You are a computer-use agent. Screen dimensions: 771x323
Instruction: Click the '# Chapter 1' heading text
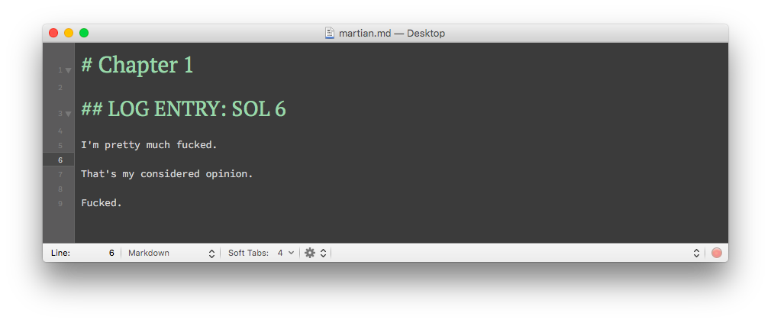coord(137,65)
